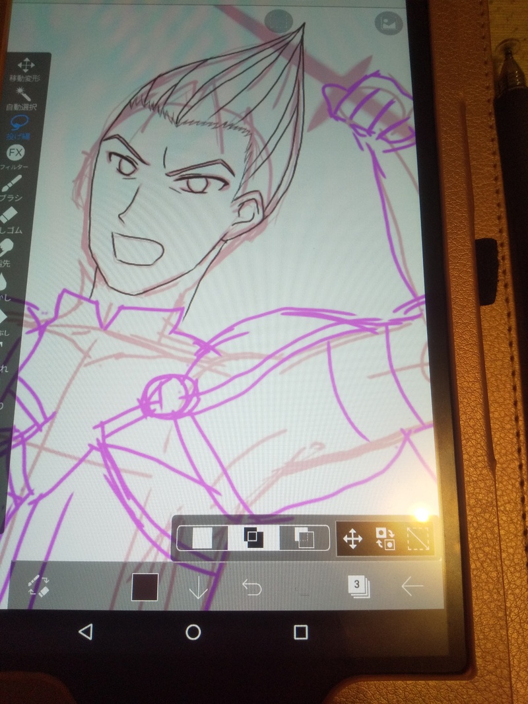Switch between brush and eraser
This screenshot has height=704, width=528.
coord(38,586)
